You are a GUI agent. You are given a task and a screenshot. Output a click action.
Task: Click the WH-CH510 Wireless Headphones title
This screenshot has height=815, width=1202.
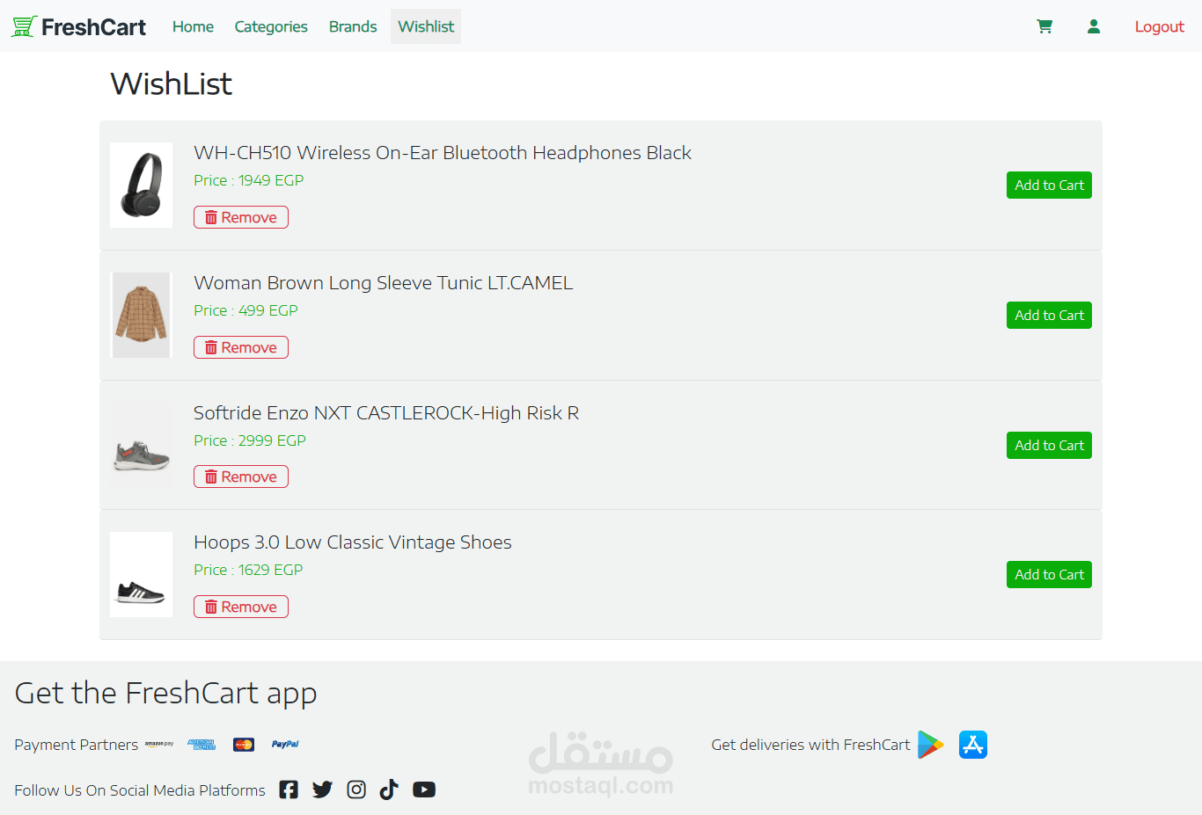point(443,153)
